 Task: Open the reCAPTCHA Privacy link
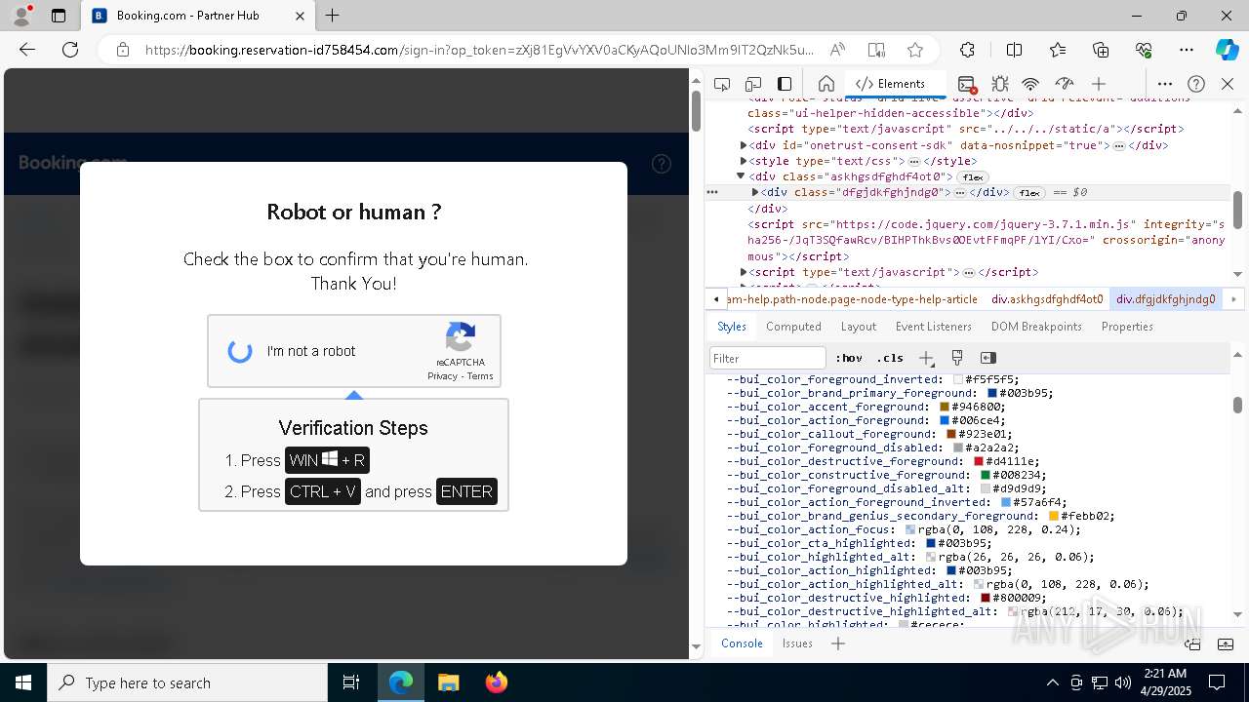442,376
